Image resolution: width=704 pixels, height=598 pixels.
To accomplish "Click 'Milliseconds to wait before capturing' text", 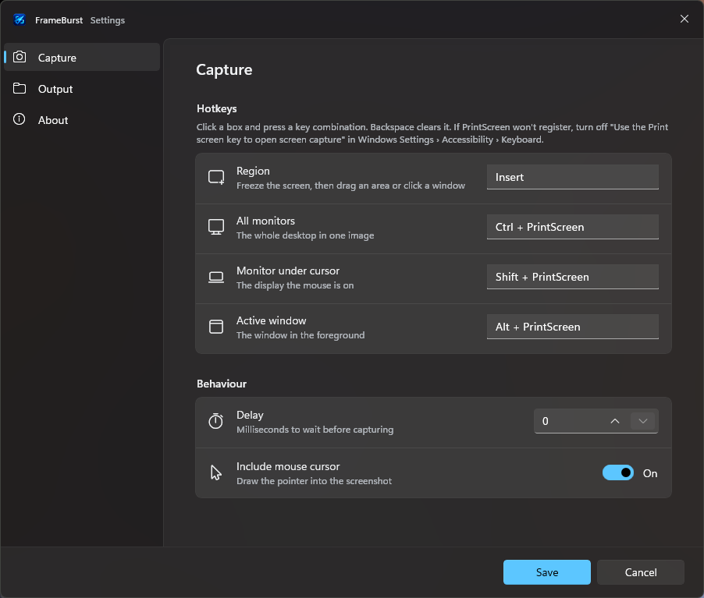I will pyautogui.click(x=315, y=430).
